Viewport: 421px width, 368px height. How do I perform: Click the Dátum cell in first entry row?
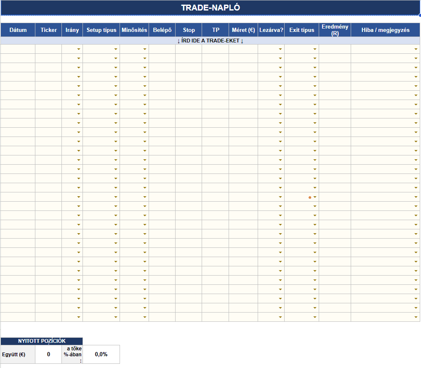(18, 49)
